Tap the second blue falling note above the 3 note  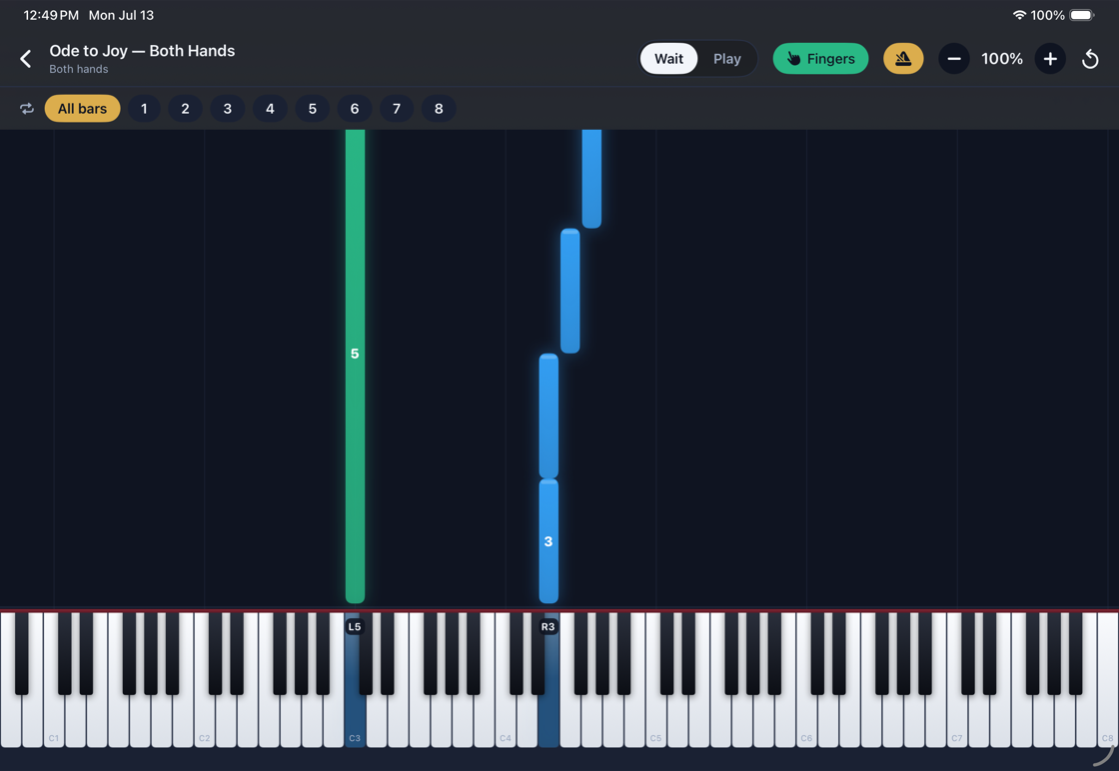point(549,415)
